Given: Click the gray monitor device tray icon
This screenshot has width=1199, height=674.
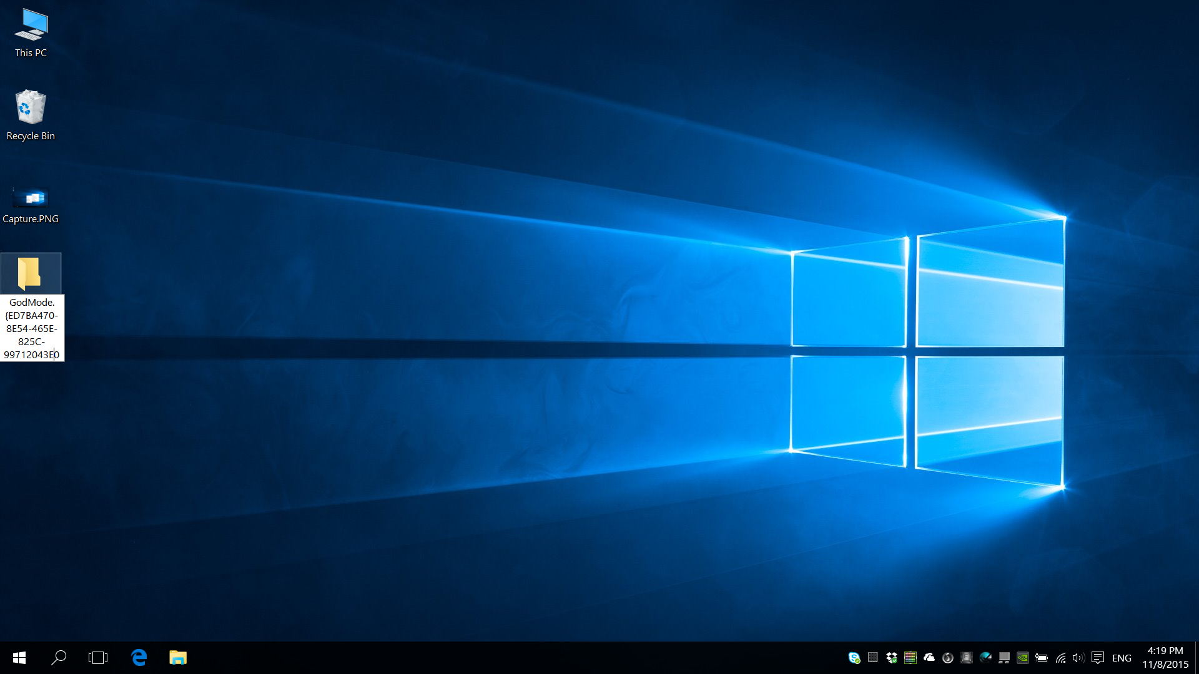Looking at the screenshot, I should 1004,658.
